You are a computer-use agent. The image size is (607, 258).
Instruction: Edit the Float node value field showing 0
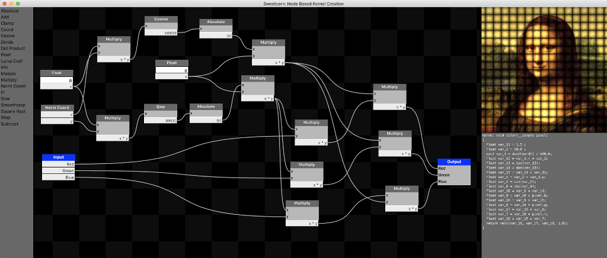pyautogui.click(x=56, y=80)
